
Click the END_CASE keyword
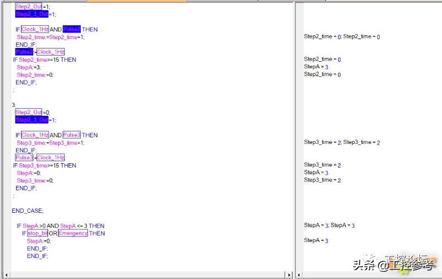28,211
